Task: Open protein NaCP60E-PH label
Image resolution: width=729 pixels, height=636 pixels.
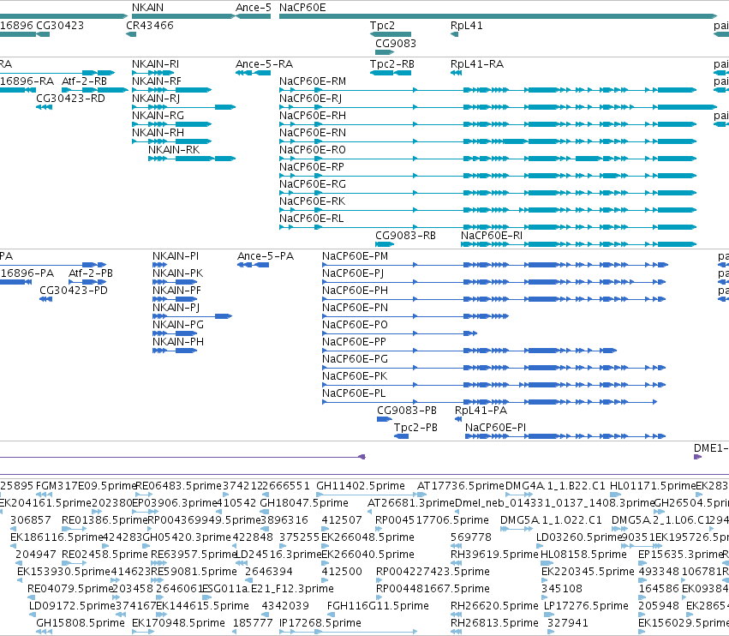Action: (x=355, y=291)
